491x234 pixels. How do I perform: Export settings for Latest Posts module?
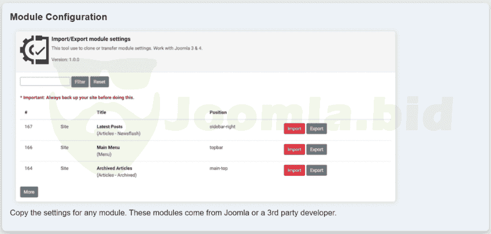click(x=317, y=129)
